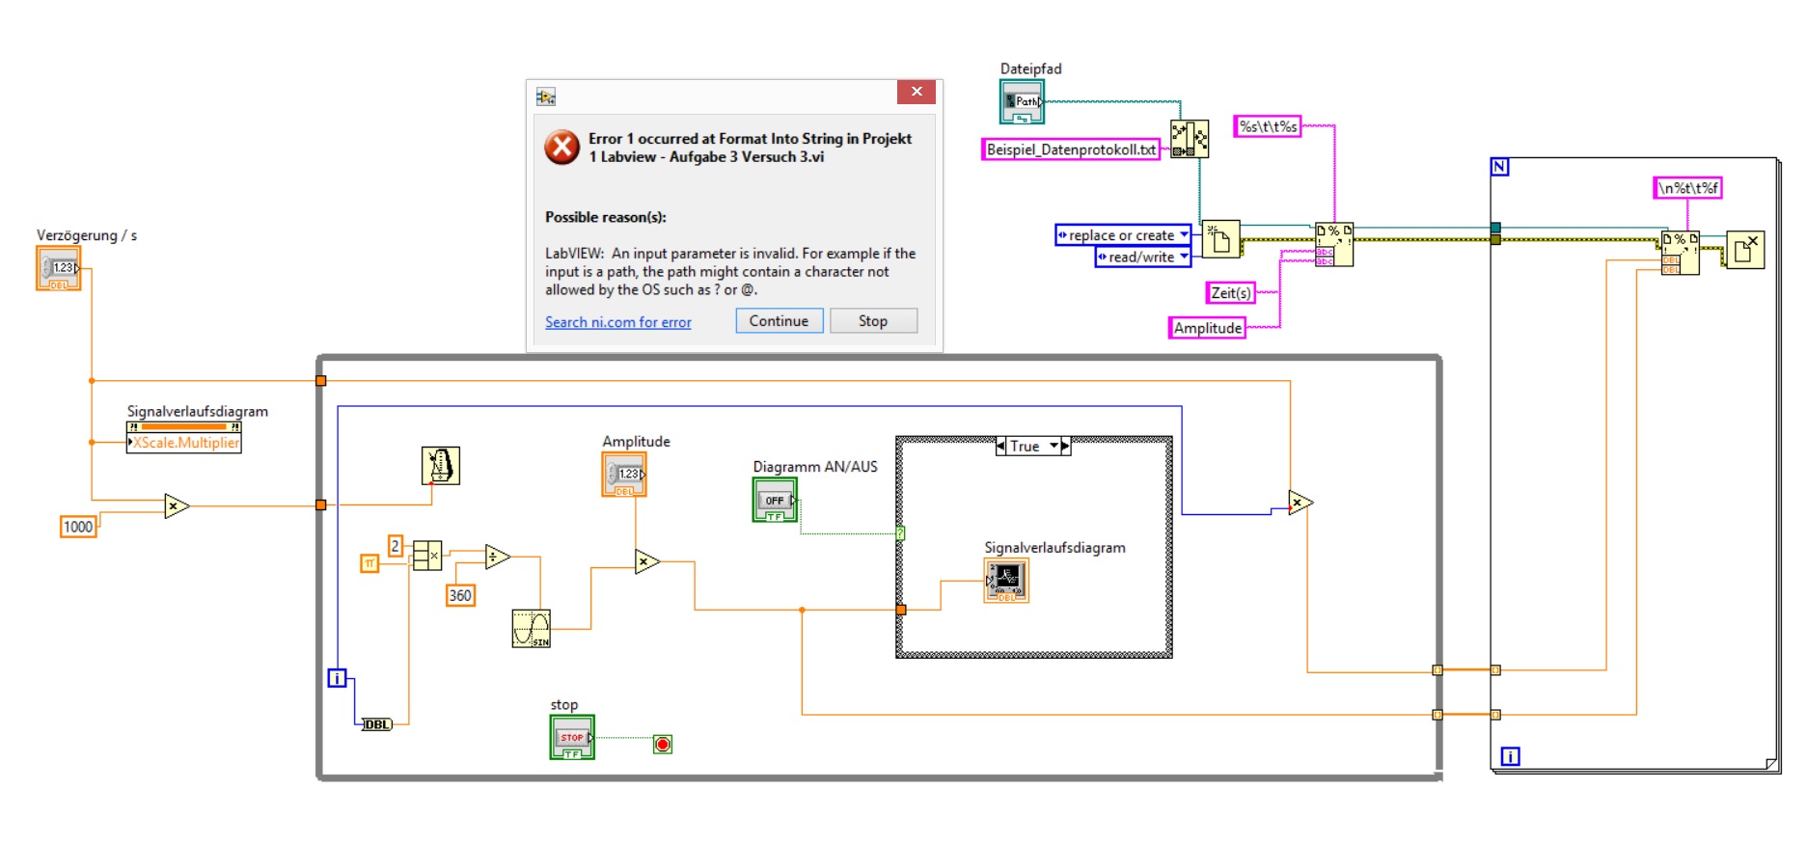The image size is (1807, 844).
Task: Select the Beispiel_Datenprotokoll.txt string constant
Action: click(1071, 150)
